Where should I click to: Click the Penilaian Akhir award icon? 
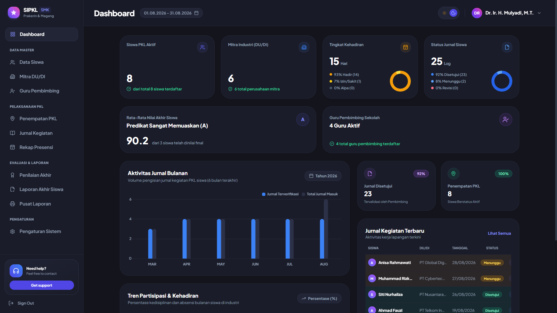[12, 175]
